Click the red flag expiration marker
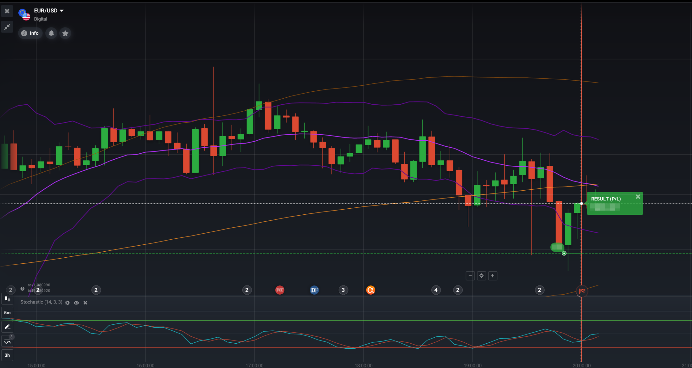 click(x=582, y=291)
